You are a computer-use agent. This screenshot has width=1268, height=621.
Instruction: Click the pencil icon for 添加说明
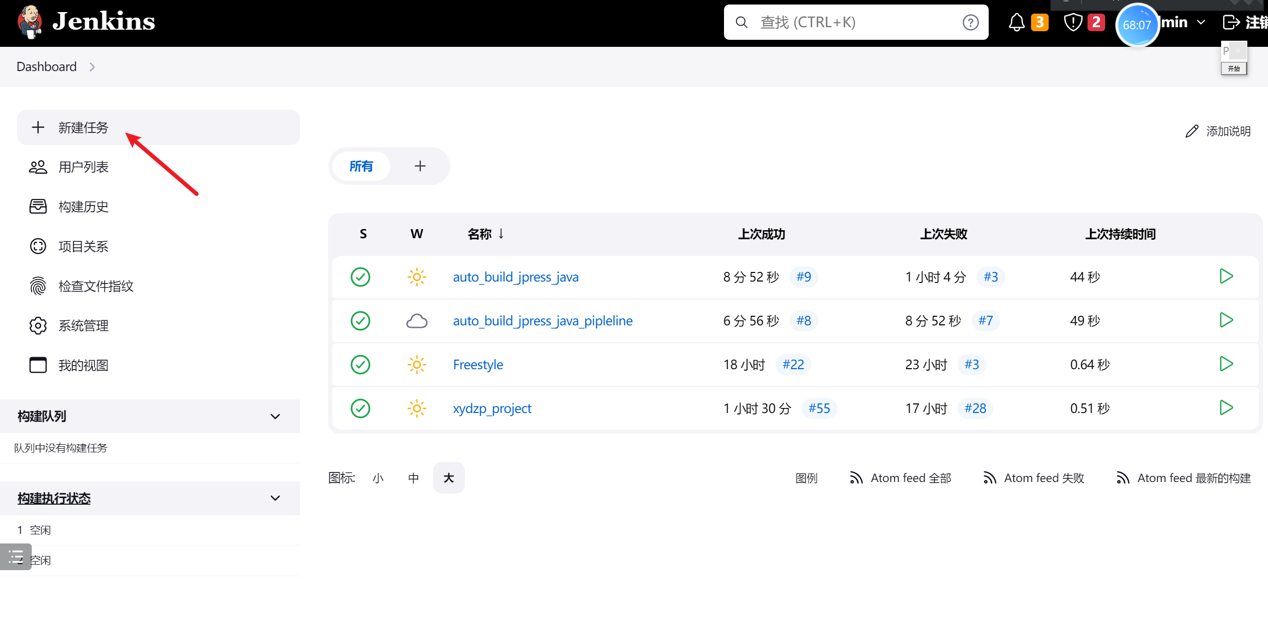click(1192, 131)
